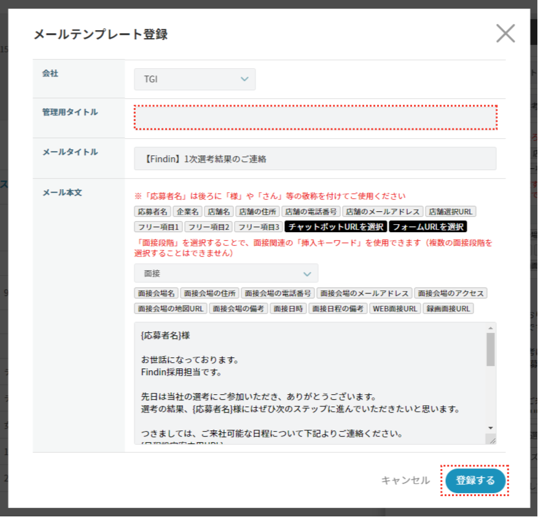Viewport: 538px width, 517px height.
Task: Insert the 企業名 keyword tag
Action: click(x=187, y=212)
